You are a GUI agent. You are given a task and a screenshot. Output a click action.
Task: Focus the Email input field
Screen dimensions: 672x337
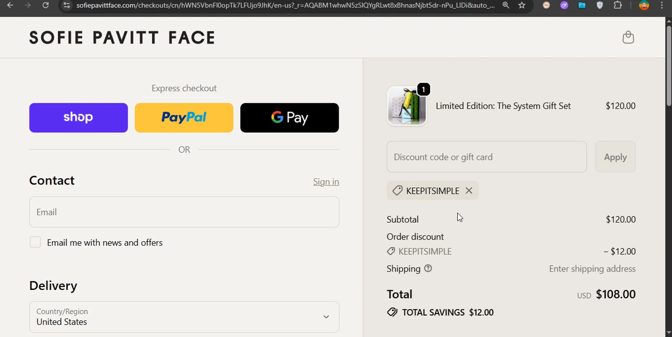[x=184, y=212]
